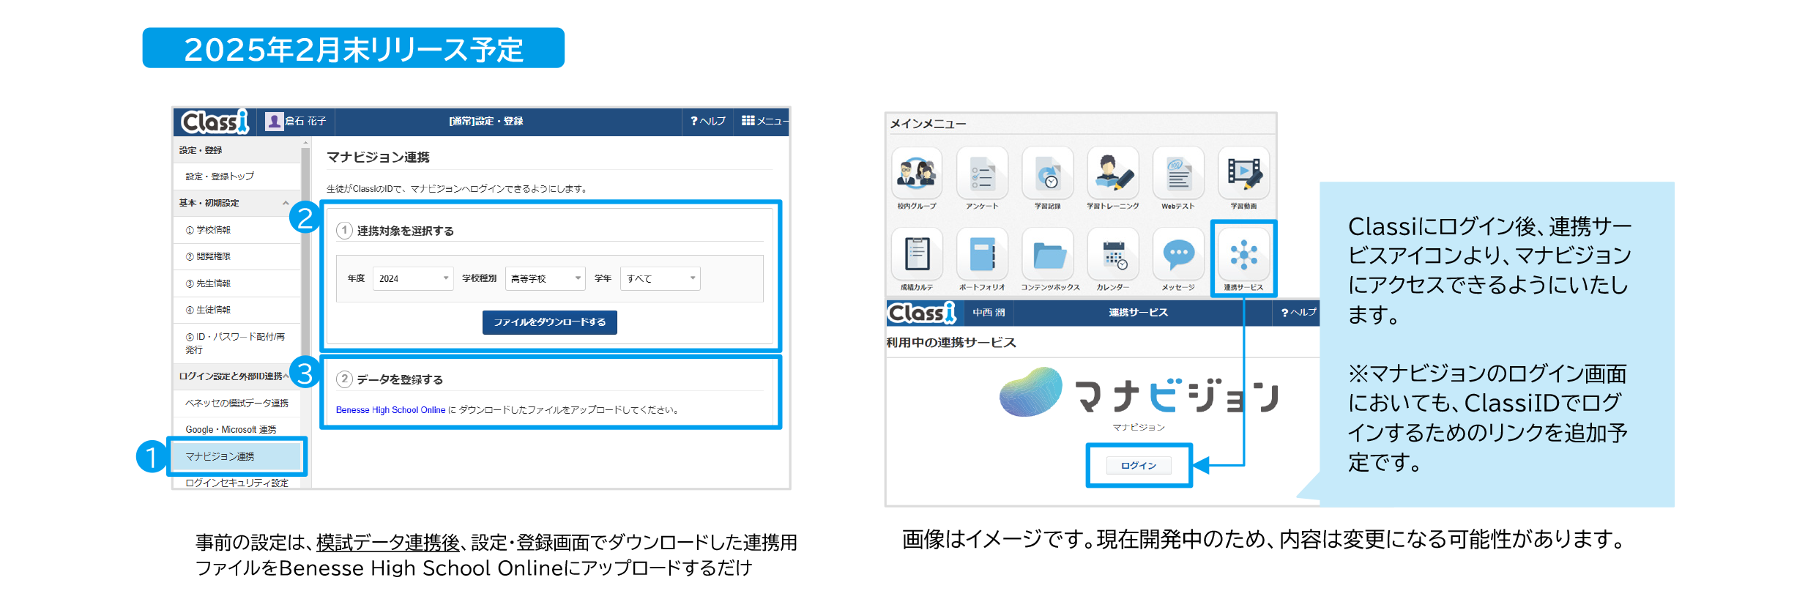Click the 連携対象を選択する step heading
1816x602 pixels.
pyautogui.click(x=405, y=231)
